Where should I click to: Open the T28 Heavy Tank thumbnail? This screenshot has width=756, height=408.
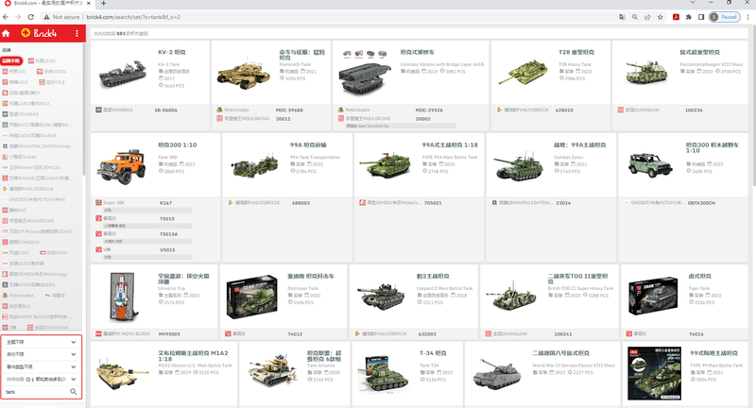524,73
